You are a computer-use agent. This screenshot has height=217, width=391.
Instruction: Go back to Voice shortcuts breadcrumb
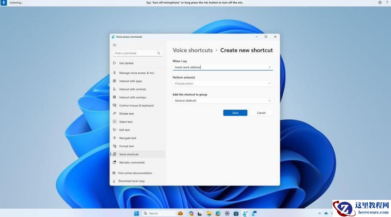192,50
